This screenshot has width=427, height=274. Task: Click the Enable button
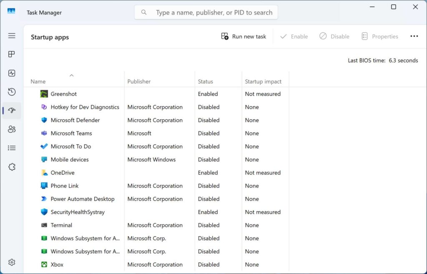(294, 36)
